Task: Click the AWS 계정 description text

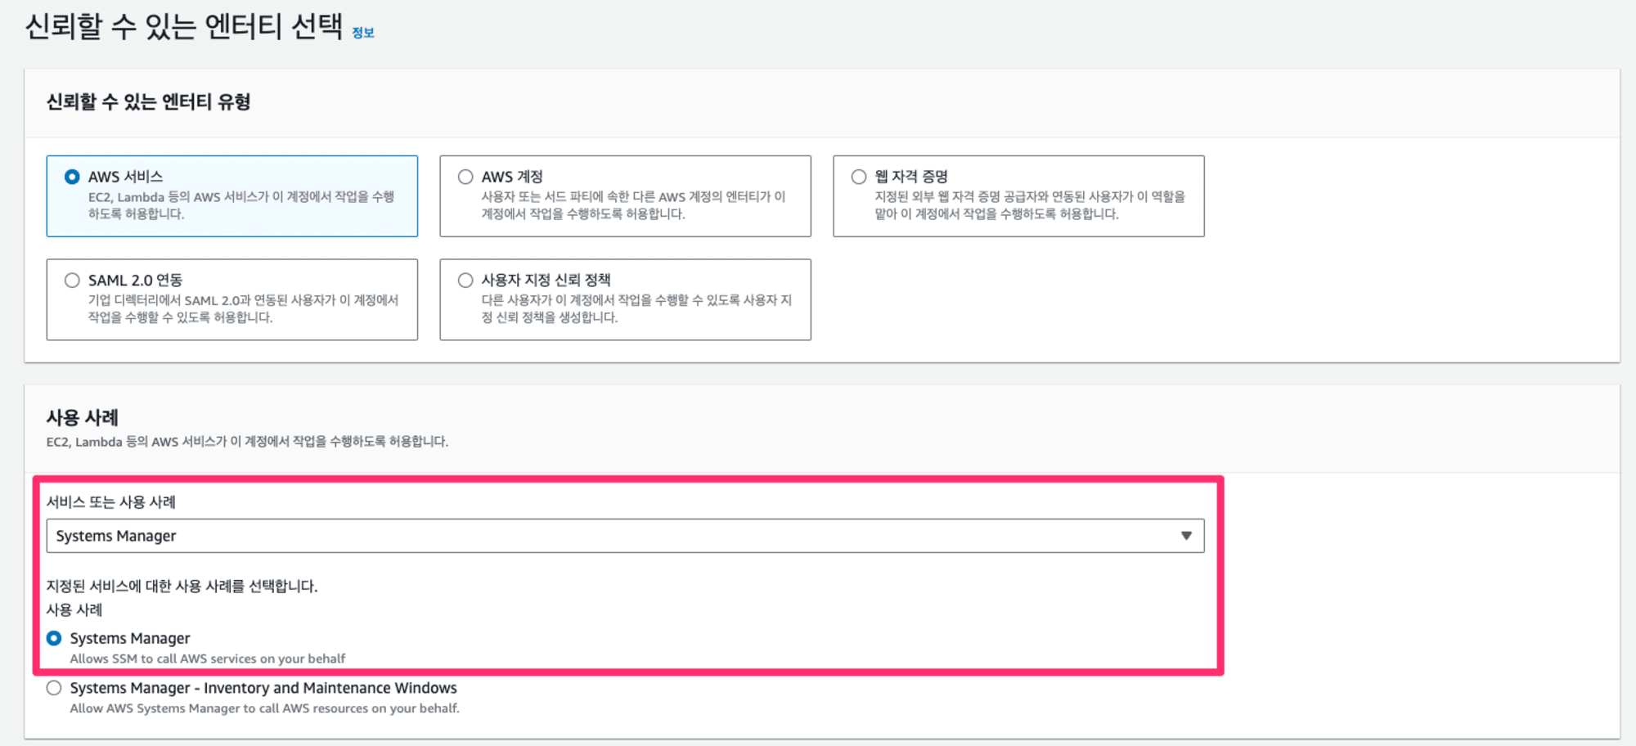Action: tap(634, 205)
